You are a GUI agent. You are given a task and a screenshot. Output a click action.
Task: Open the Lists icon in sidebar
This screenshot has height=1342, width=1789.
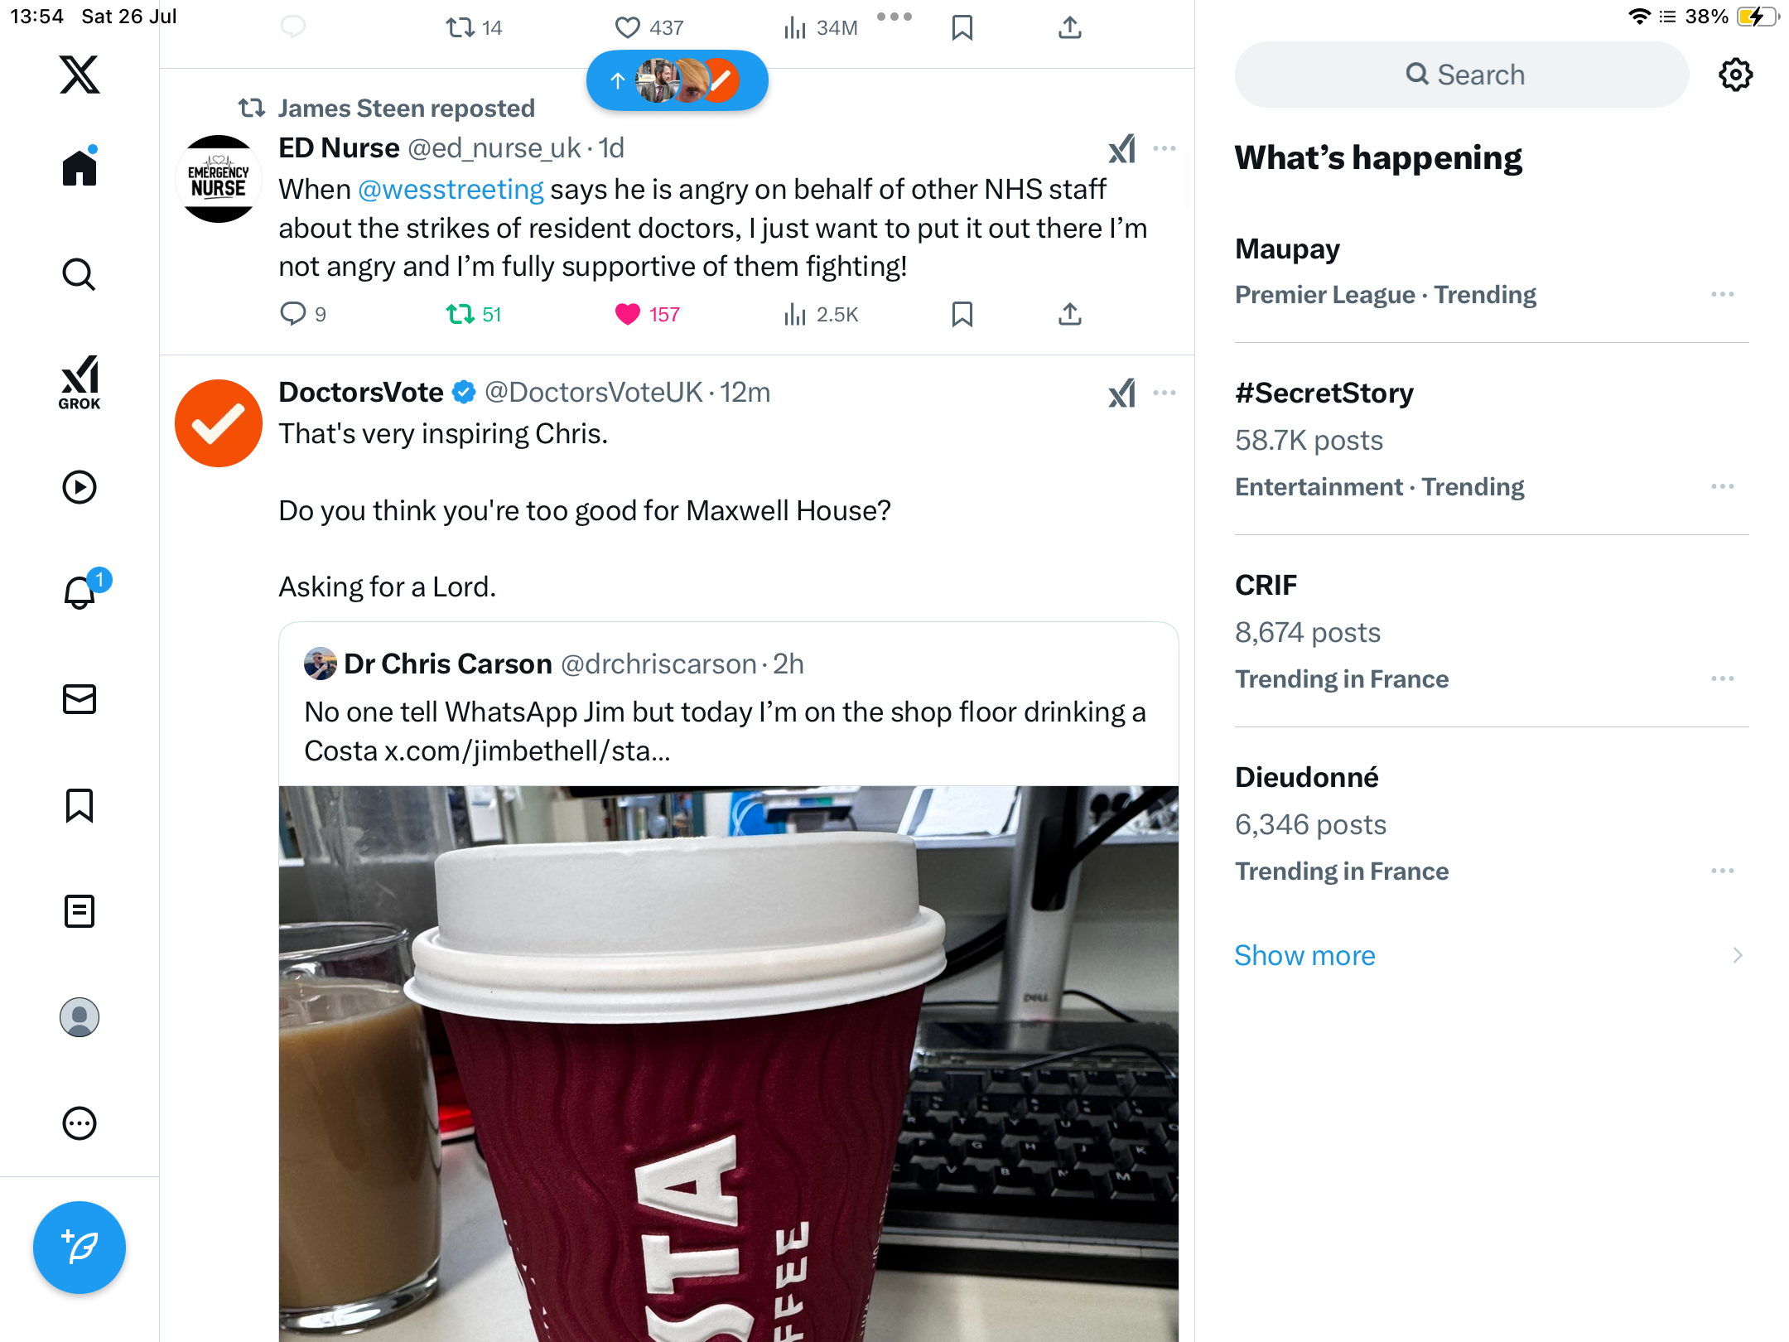pos(80,911)
